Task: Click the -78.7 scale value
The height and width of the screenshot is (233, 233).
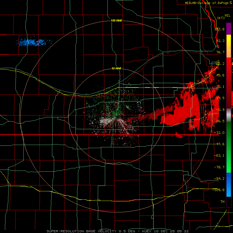Action: pyautogui.click(x=220, y=167)
